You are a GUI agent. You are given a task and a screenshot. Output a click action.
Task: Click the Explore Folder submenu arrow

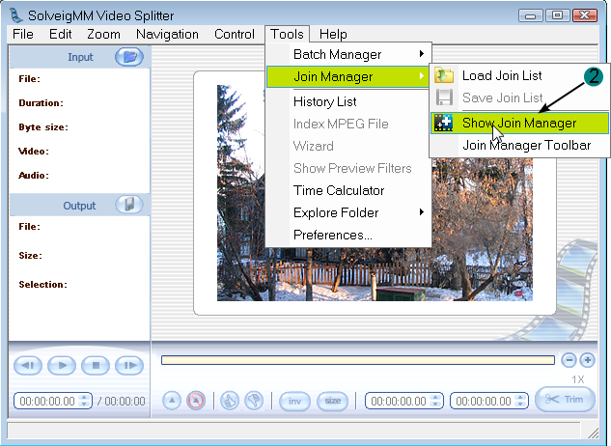(422, 212)
